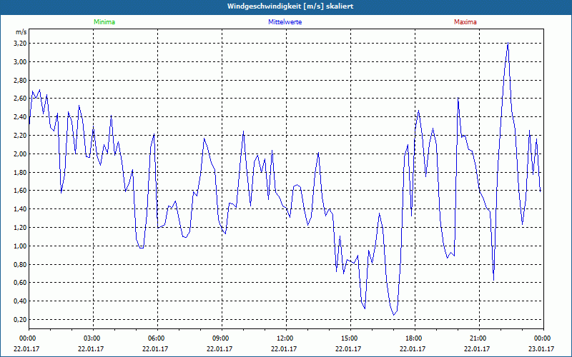The image size is (572, 357).
Task: Click the chart title Windgeschwindigkeit [m/s] skaliert
Action: pyautogui.click(x=290, y=6)
